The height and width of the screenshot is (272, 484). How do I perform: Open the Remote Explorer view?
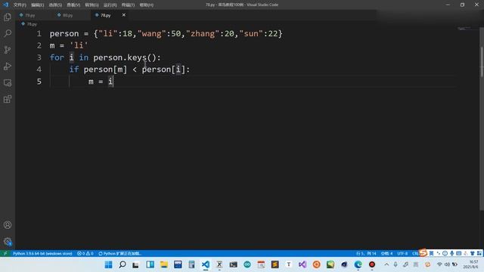(x=8, y=82)
